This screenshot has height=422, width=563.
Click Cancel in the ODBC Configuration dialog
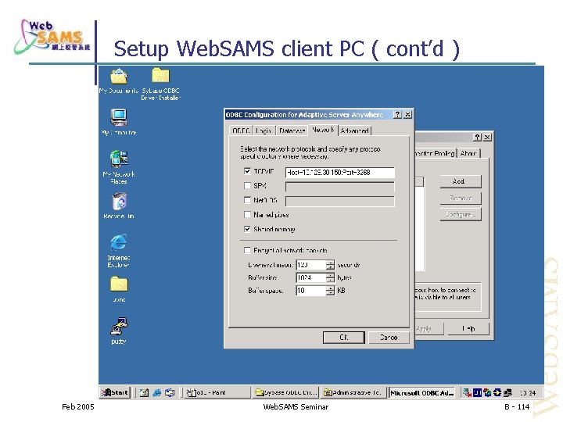(389, 338)
